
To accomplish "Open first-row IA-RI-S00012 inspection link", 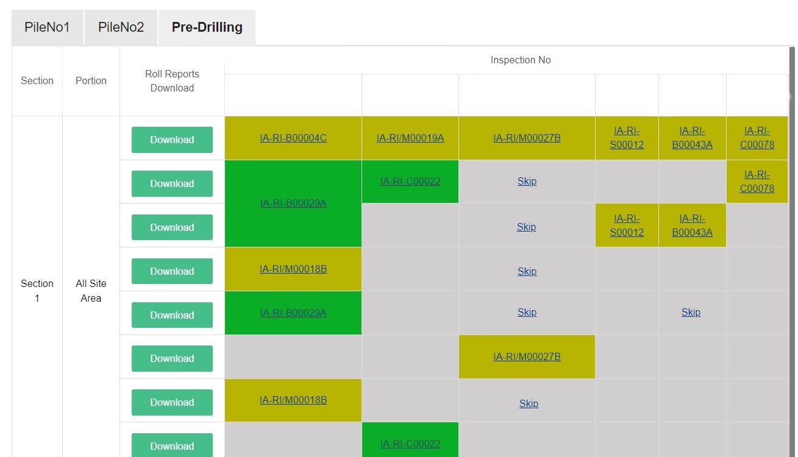I will coord(627,138).
